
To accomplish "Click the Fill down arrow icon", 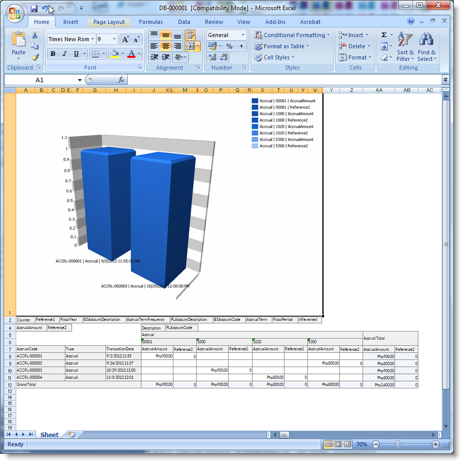I will coord(384,46).
